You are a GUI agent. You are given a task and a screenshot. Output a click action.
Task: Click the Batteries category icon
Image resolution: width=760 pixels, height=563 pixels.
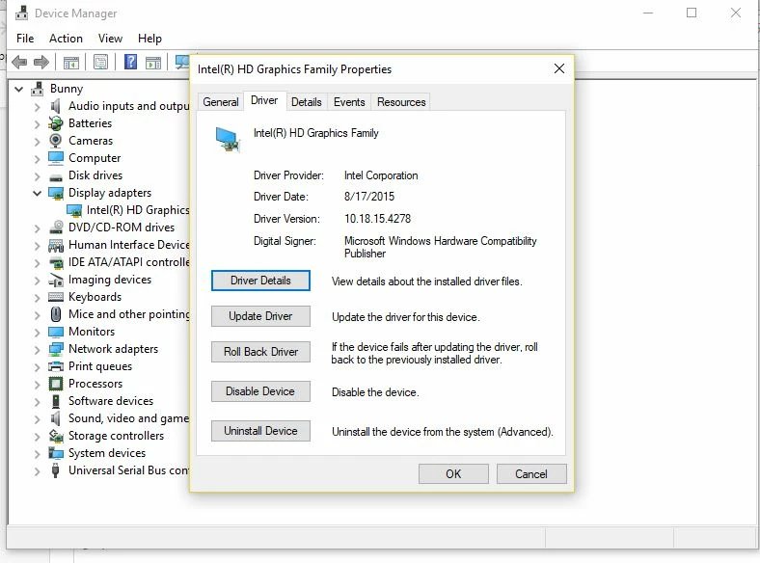(56, 123)
